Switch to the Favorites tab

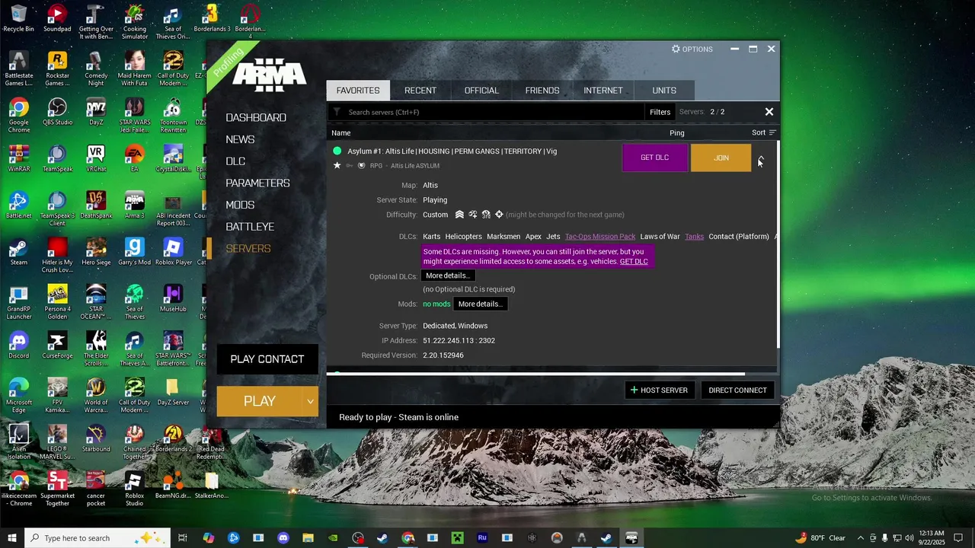pyautogui.click(x=358, y=90)
